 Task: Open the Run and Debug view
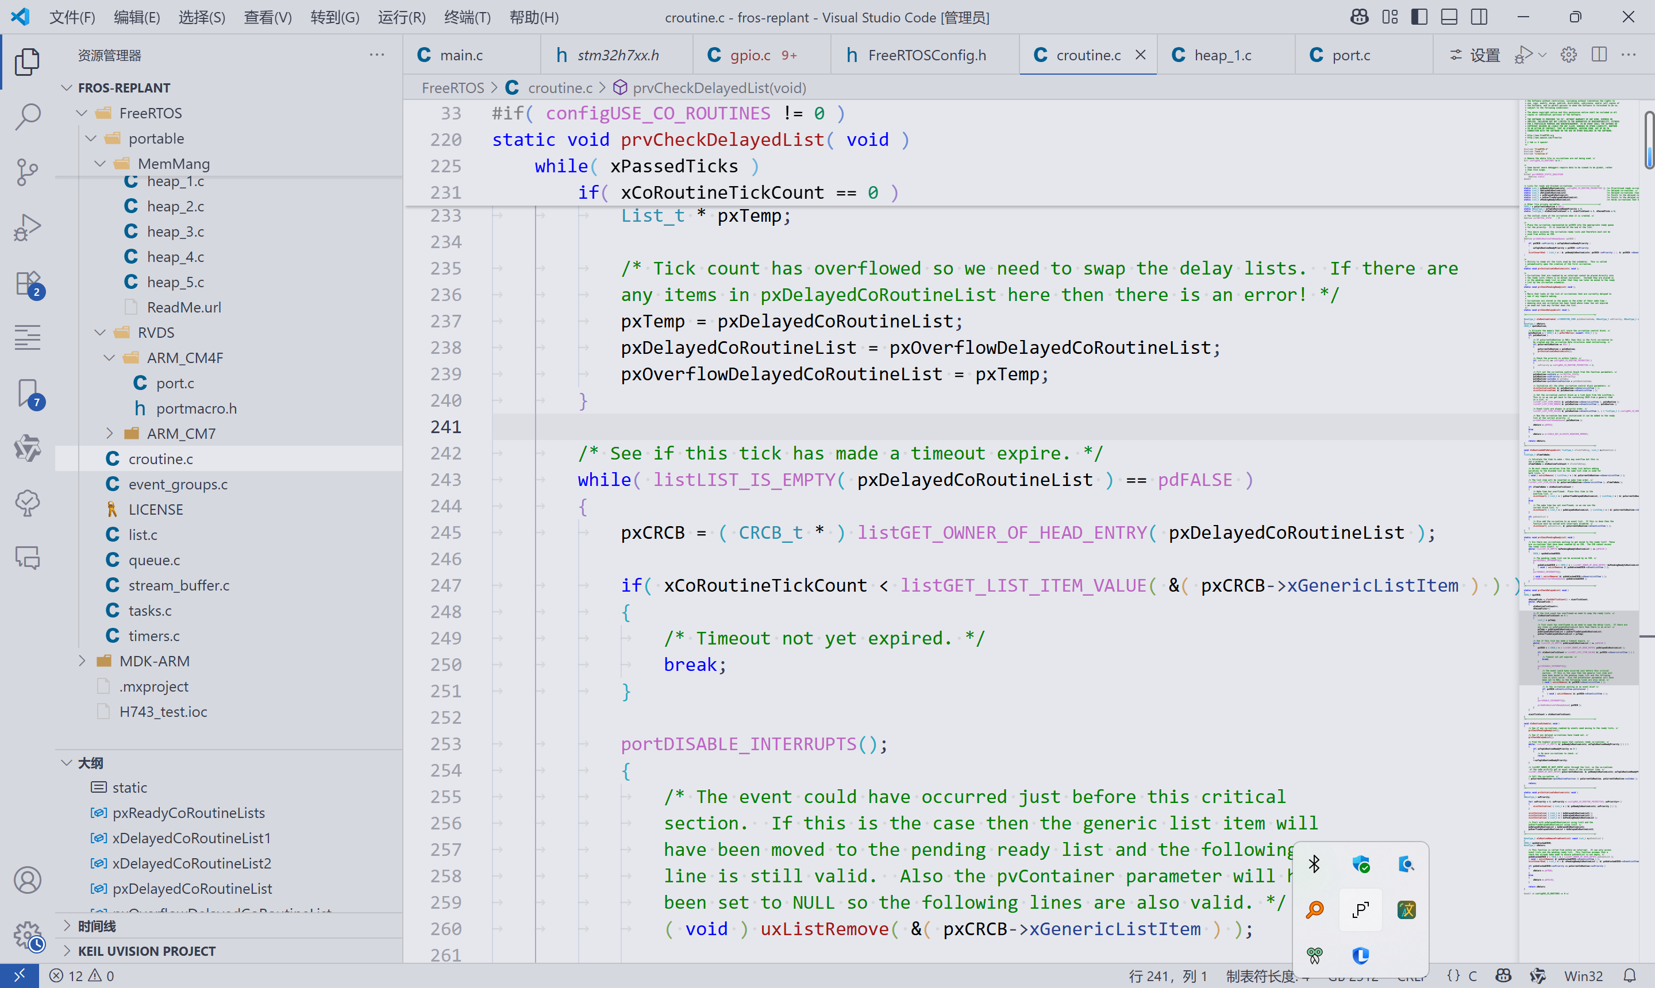28,227
